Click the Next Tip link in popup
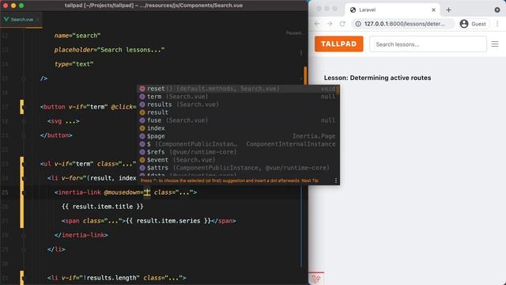506x285 pixels. coord(310,180)
